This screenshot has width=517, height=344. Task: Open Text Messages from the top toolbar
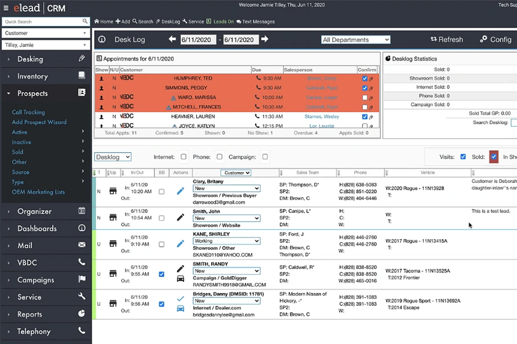point(254,21)
